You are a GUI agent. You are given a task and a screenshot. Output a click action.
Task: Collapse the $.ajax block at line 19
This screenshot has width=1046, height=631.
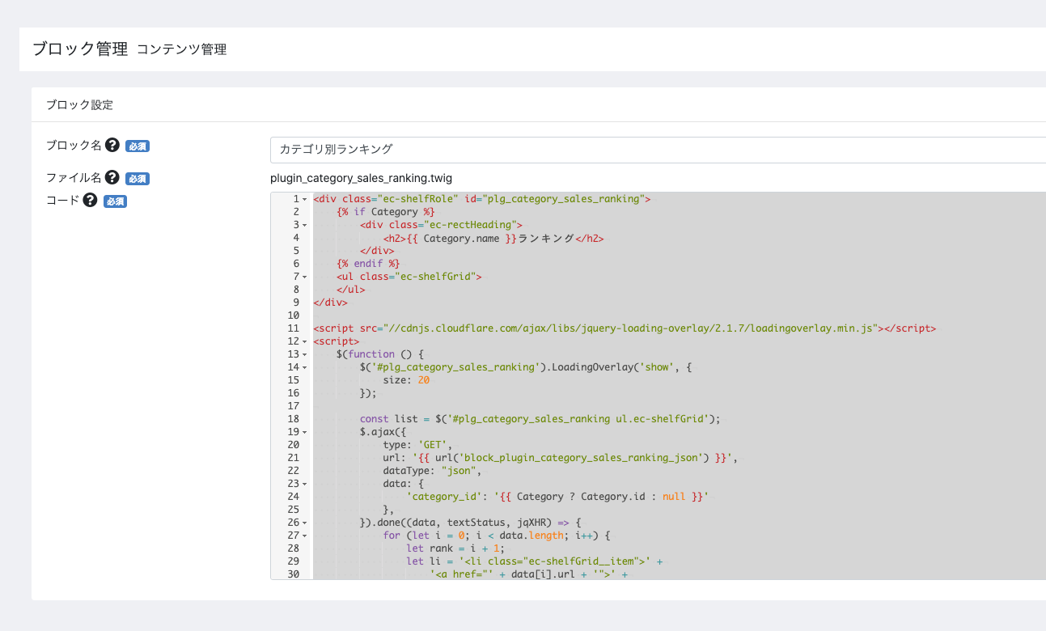tap(304, 432)
